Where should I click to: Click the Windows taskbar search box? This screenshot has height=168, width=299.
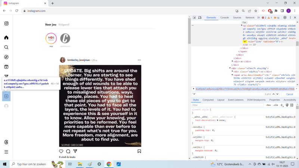[37, 164]
